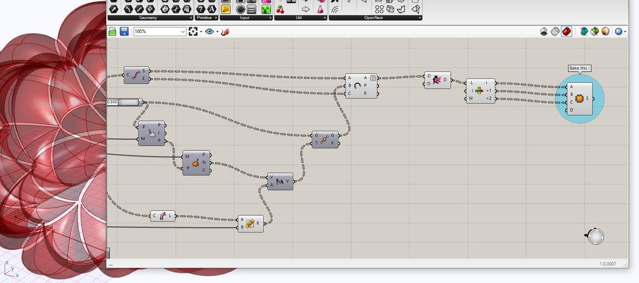Click the Amplitude vector component

point(280,181)
